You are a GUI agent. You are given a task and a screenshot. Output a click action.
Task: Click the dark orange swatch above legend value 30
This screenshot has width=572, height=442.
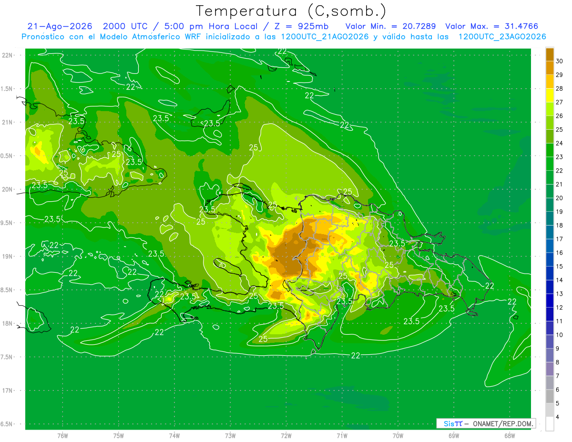tap(550, 54)
